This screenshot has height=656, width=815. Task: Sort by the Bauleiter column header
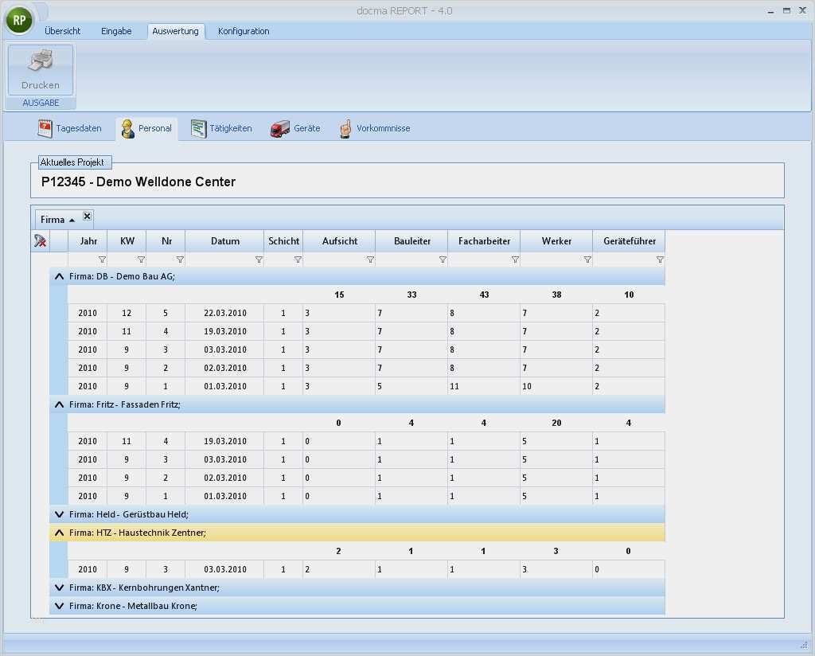(x=412, y=241)
